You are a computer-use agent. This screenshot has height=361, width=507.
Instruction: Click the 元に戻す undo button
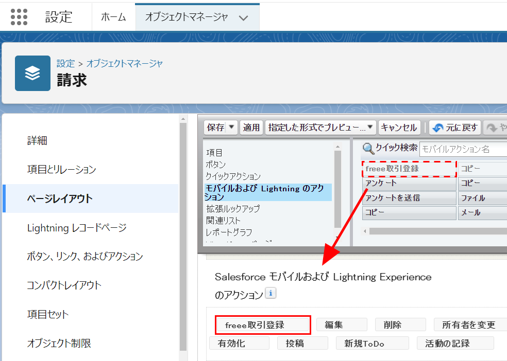(454, 128)
